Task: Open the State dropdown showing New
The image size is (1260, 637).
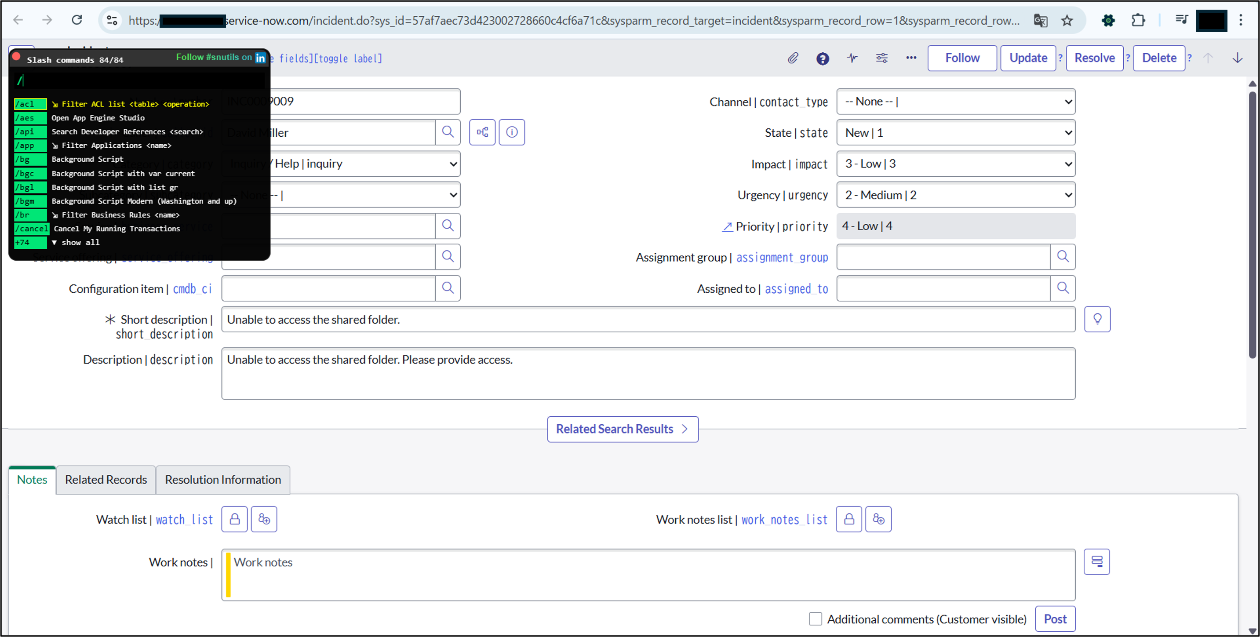Action: 956,133
